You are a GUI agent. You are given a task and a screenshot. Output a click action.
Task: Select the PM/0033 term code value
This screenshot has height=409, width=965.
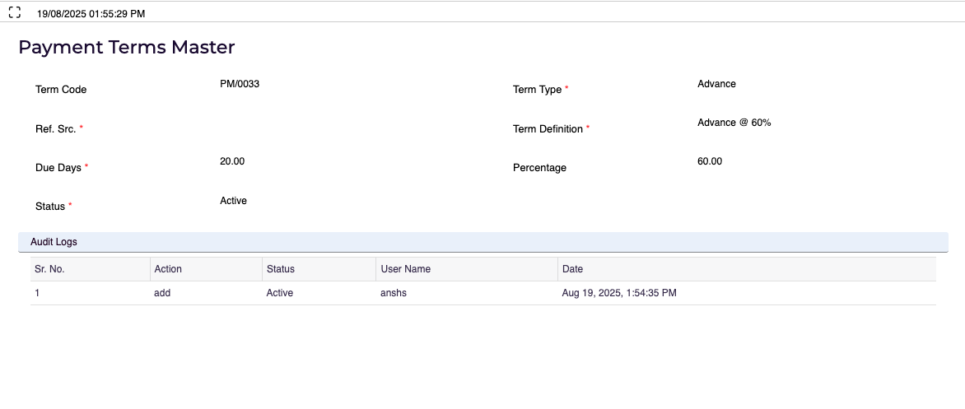coord(240,84)
